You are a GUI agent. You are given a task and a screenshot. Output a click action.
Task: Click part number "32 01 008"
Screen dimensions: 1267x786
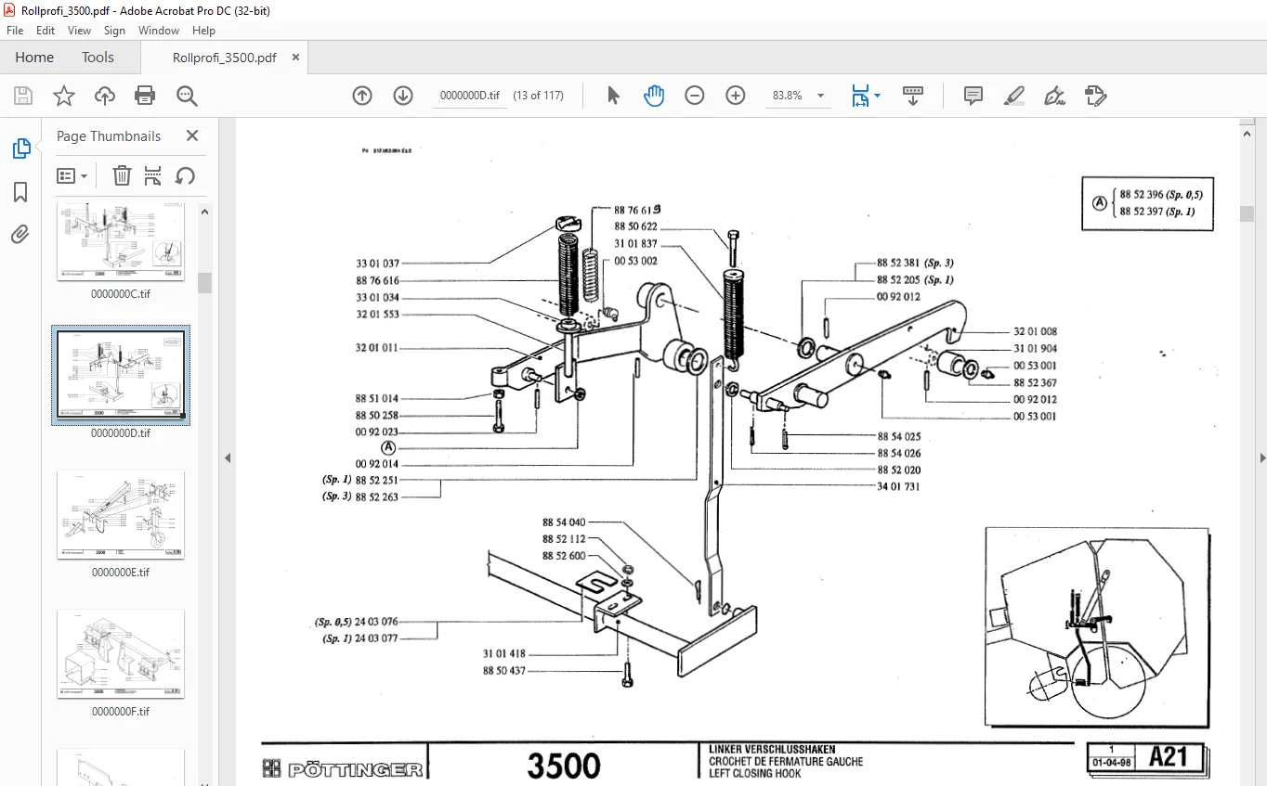[1035, 331]
